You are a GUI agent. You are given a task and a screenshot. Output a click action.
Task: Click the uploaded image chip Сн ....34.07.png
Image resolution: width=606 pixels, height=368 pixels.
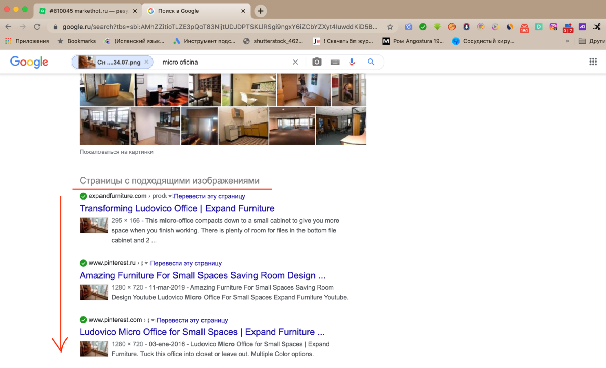click(112, 62)
